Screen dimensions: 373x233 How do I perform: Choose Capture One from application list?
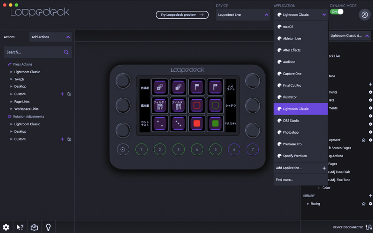301,74
